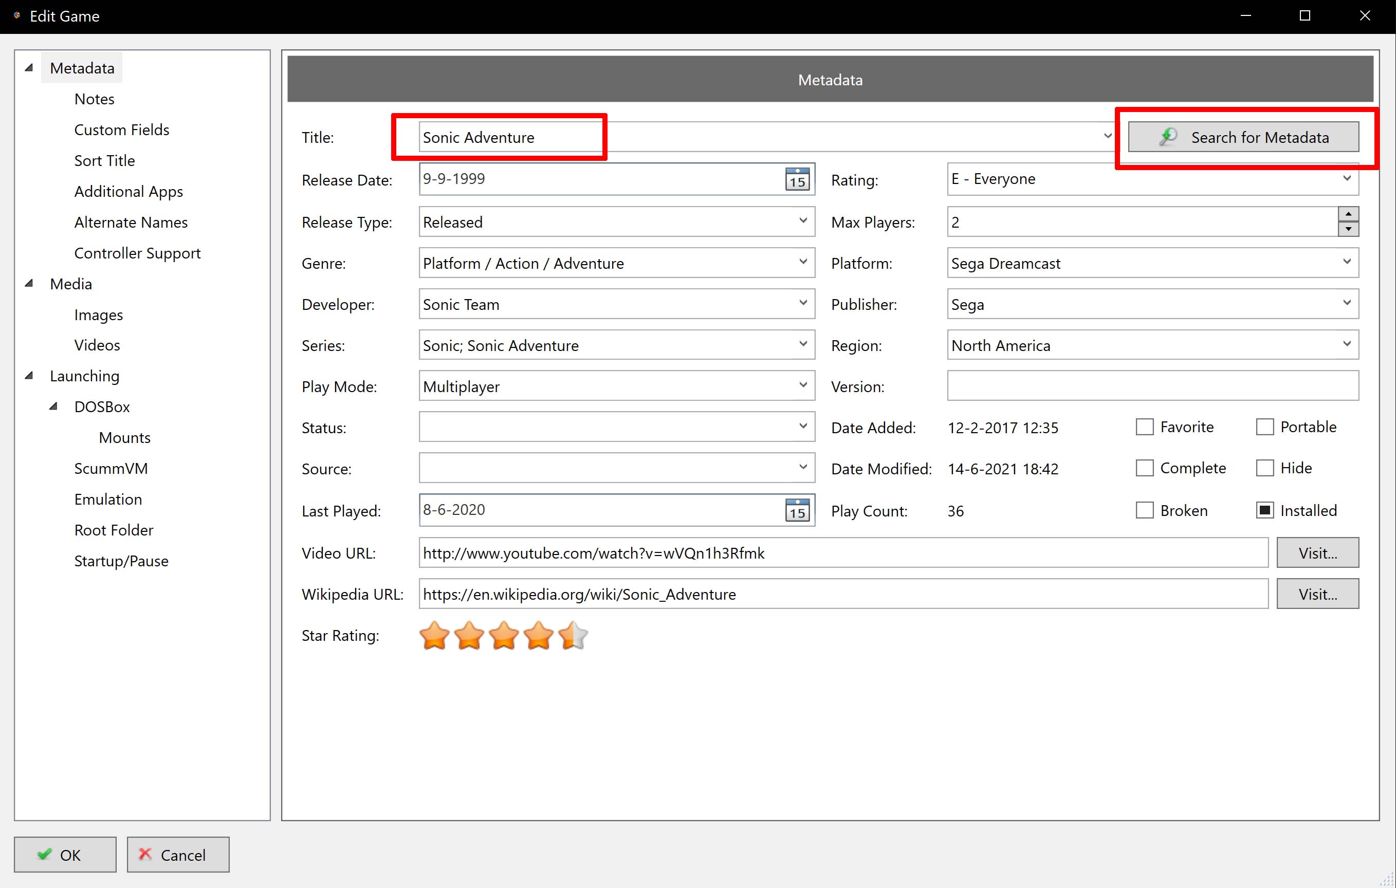Collapse the DOSBox tree node arrow
The image size is (1396, 888).
click(x=53, y=406)
